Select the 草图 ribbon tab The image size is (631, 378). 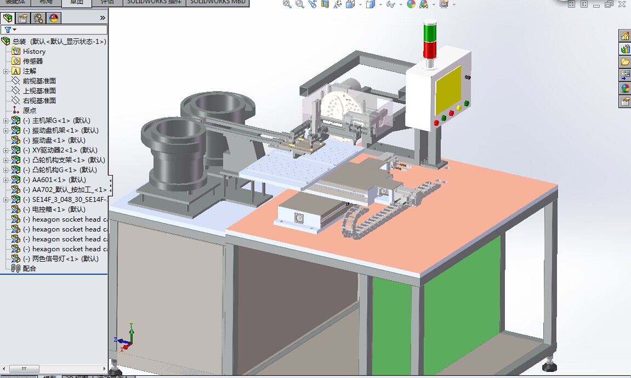77,2
